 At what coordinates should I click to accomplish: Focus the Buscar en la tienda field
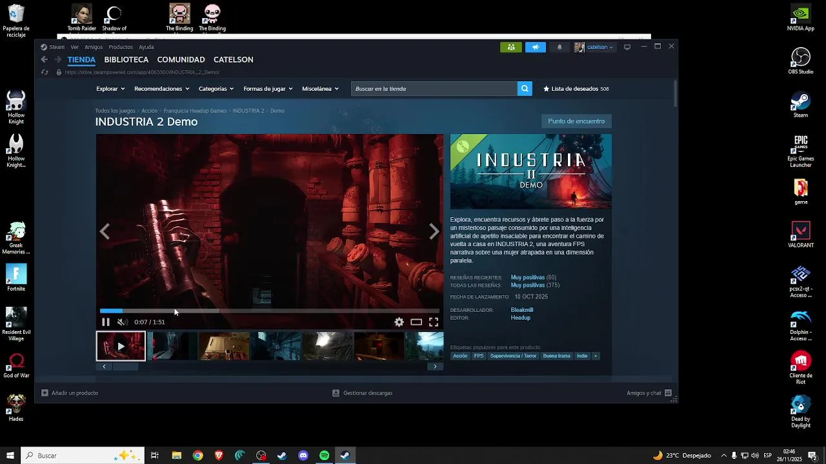click(x=434, y=89)
